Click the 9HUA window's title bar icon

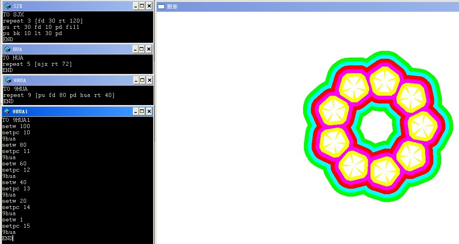point(8,80)
